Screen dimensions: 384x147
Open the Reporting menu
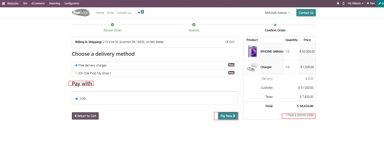pyautogui.click(x=54, y=3)
